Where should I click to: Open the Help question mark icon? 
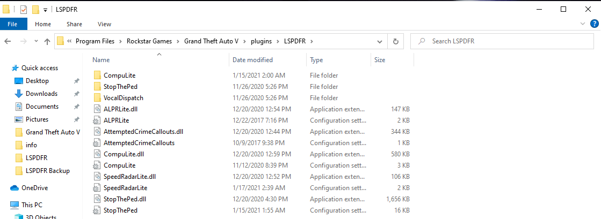click(594, 24)
